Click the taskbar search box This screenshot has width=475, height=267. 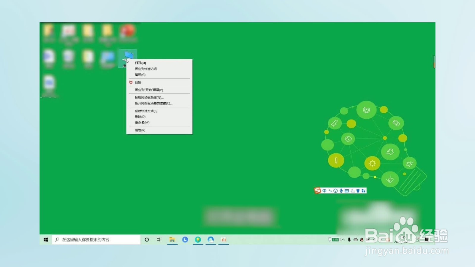[96, 240]
